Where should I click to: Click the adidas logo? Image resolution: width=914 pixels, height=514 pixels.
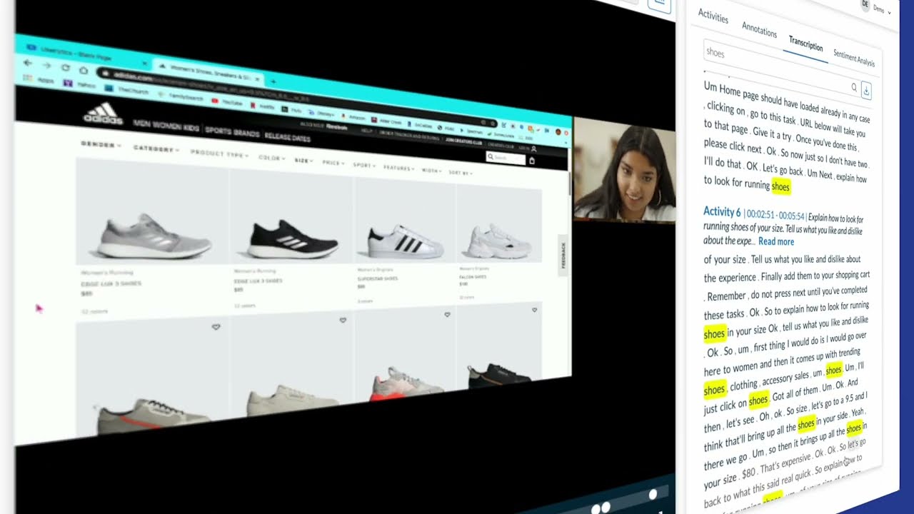[104, 114]
